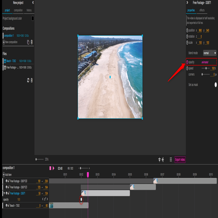Add opacity keyframe icon
The height and width of the screenshot is (218, 218).
click(45, 199)
